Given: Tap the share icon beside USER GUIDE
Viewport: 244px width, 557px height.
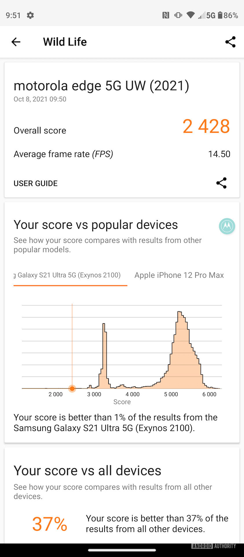Looking at the screenshot, I should tap(221, 183).
